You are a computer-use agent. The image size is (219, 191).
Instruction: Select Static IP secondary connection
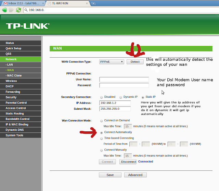pyautogui.click(x=143, y=97)
